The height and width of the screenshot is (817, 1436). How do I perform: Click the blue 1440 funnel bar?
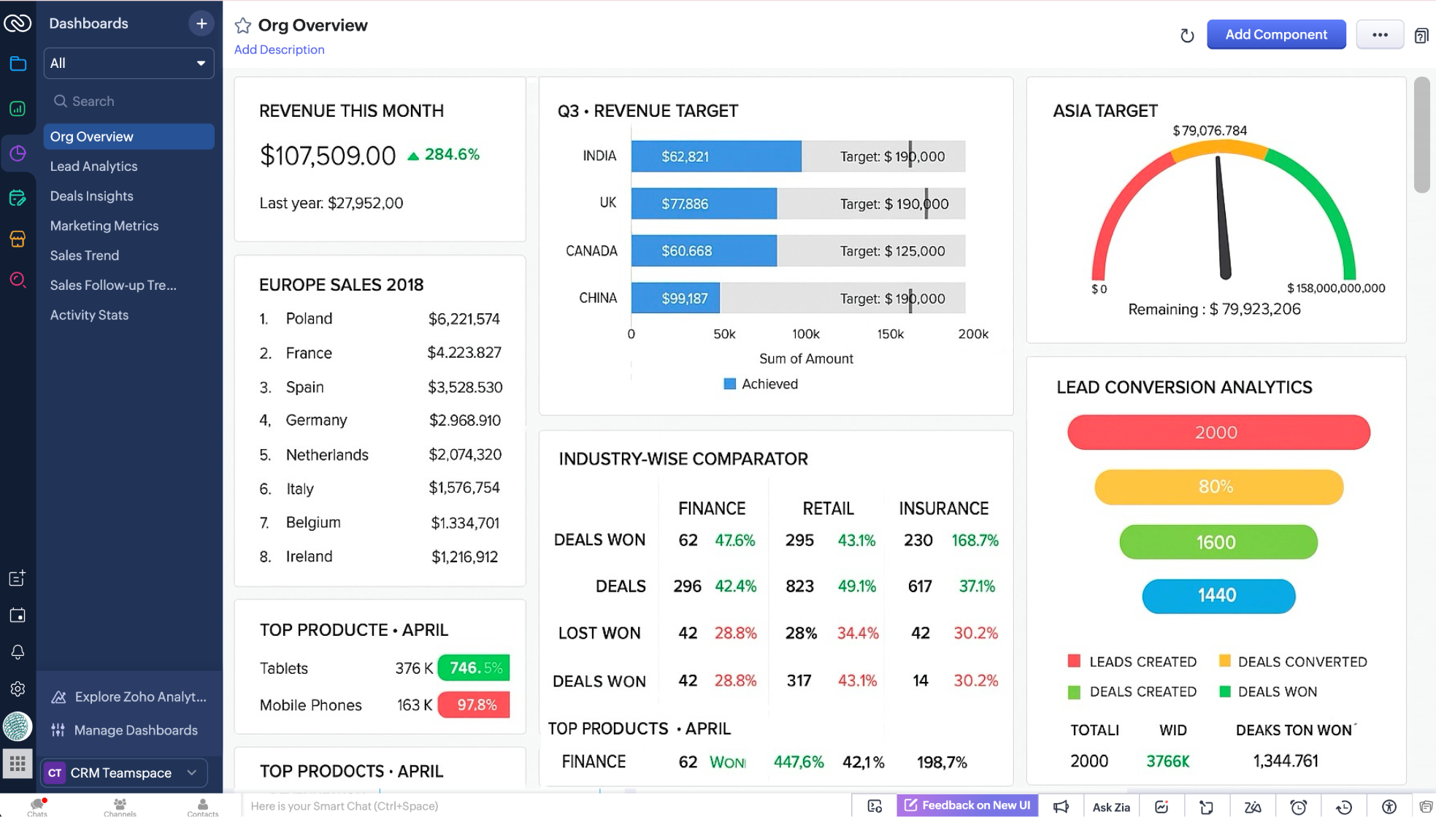[x=1218, y=596]
